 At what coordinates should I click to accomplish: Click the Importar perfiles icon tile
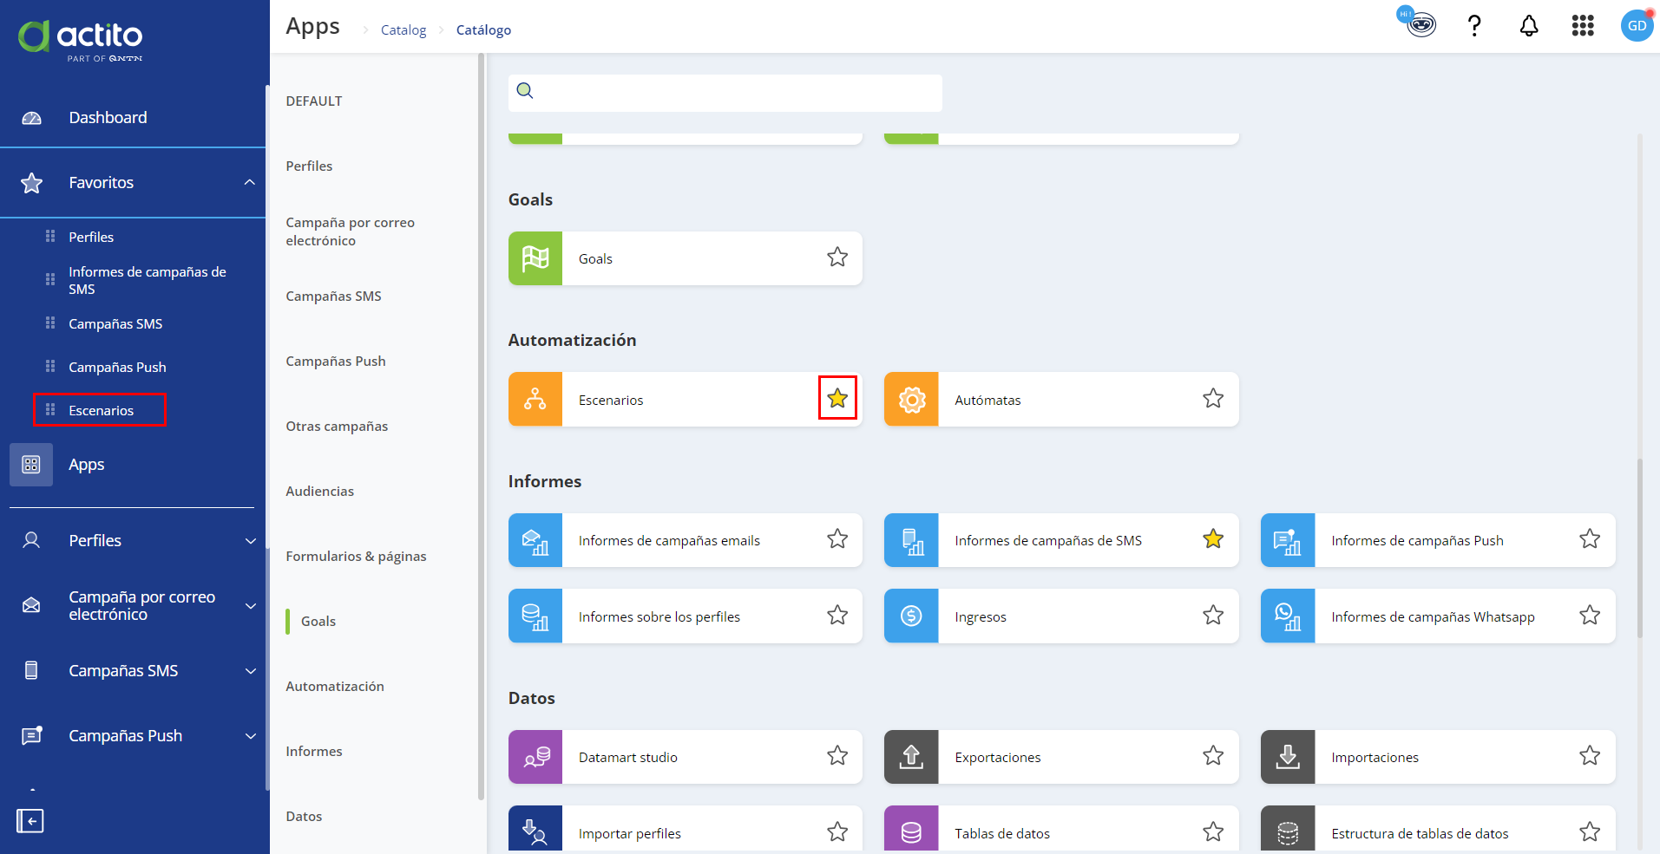click(535, 830)
